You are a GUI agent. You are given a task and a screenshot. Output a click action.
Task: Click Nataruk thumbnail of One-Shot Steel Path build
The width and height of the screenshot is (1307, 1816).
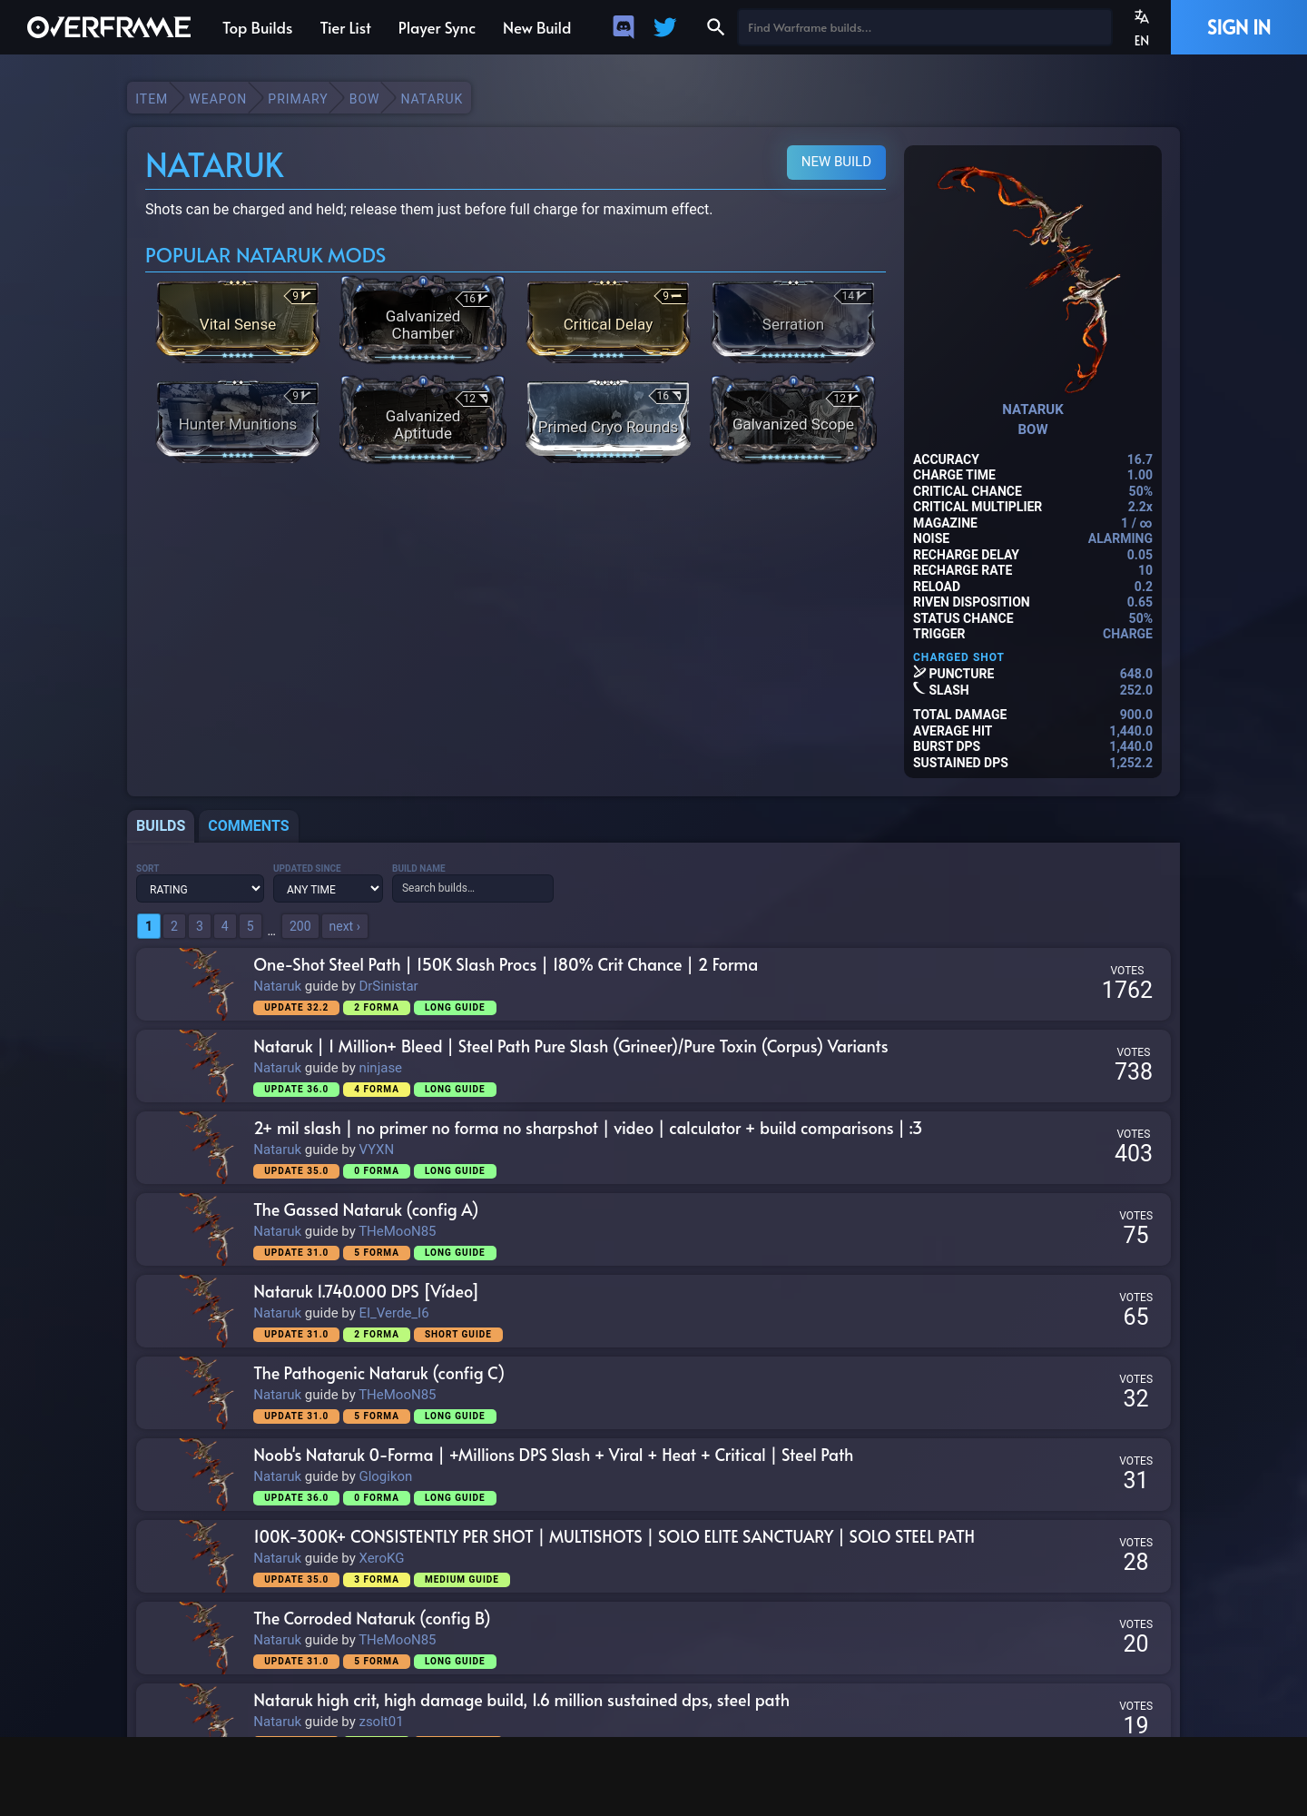click(x=208, y=984)
